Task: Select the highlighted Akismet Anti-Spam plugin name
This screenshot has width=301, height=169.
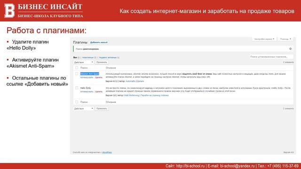Action: 90,74
